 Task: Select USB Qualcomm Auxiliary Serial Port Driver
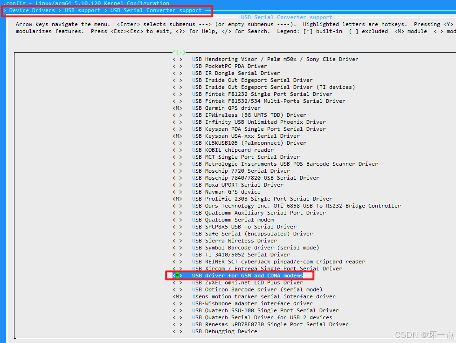pyautogui.click(x=259, y=213)
